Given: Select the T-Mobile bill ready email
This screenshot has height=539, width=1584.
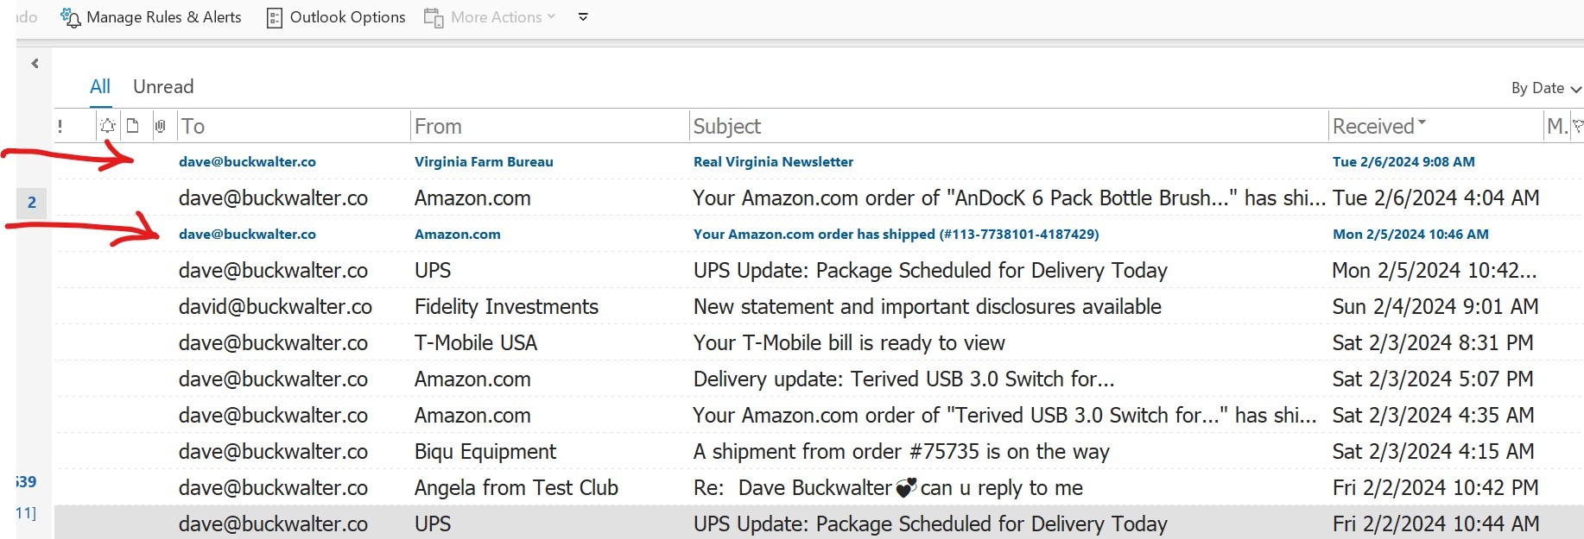Looking at the screenshot, I should [x=848, y=343].
